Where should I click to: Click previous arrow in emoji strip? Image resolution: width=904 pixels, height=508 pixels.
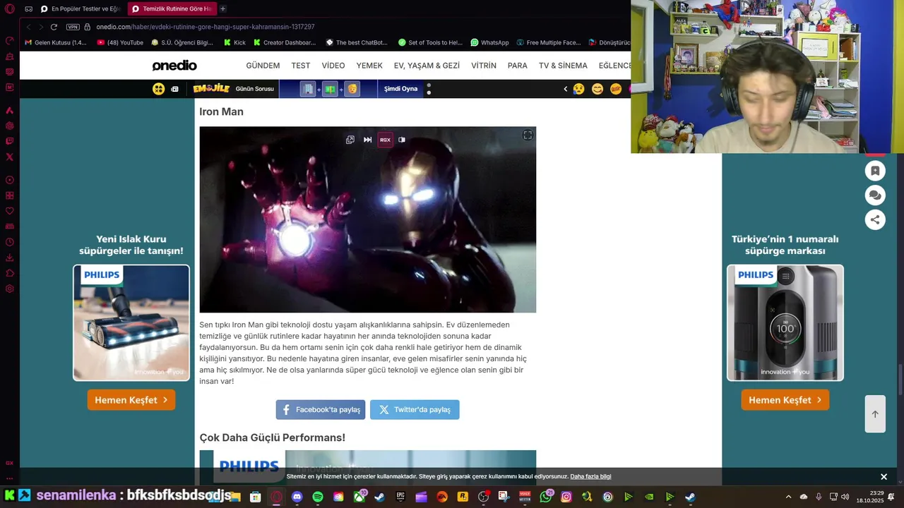click(x=565, y=89)
